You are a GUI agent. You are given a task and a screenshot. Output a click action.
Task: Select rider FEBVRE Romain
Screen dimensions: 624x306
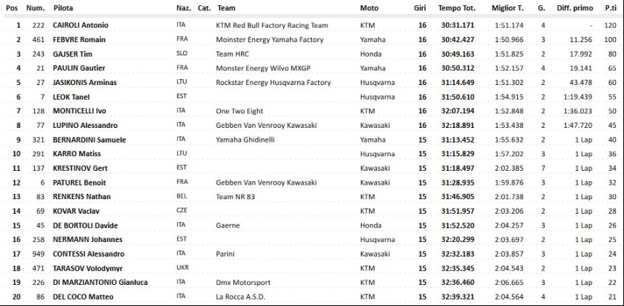(77, 39)
